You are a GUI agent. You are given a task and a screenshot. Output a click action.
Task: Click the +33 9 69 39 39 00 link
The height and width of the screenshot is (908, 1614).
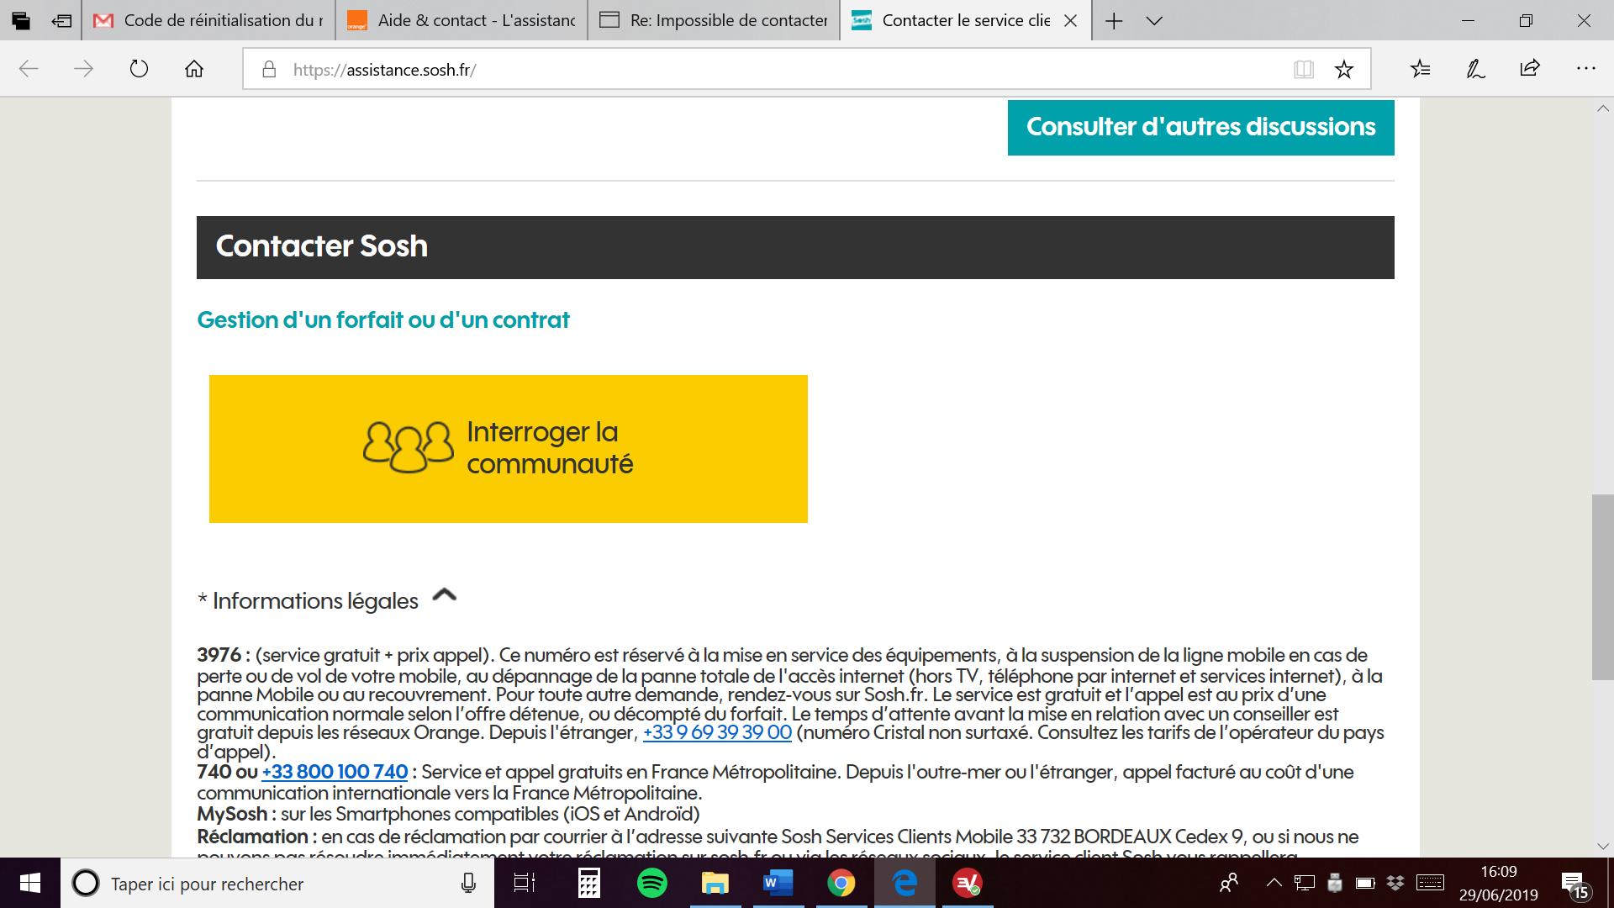point(717,732)
